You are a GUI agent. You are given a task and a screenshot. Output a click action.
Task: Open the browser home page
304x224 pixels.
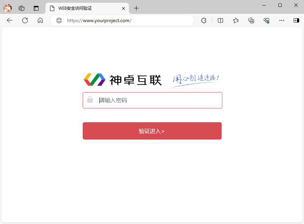pyautogui.click(x=40, y=20)
